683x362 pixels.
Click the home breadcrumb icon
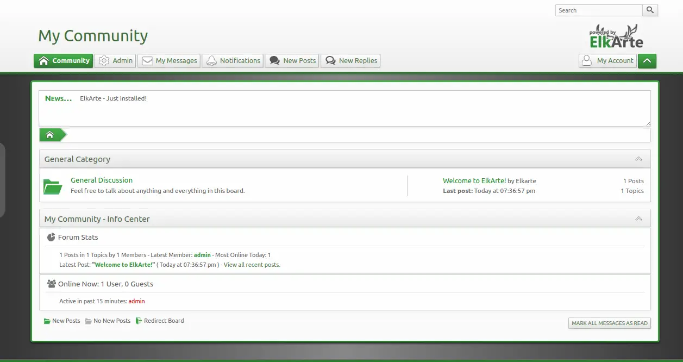pos(50,135)
